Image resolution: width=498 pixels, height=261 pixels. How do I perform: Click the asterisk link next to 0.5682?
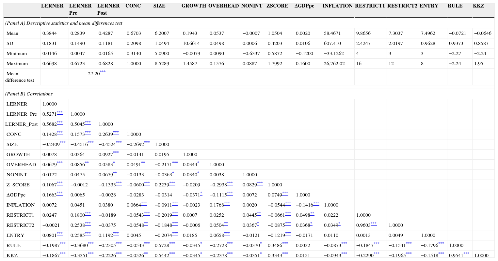click(60, 122)
